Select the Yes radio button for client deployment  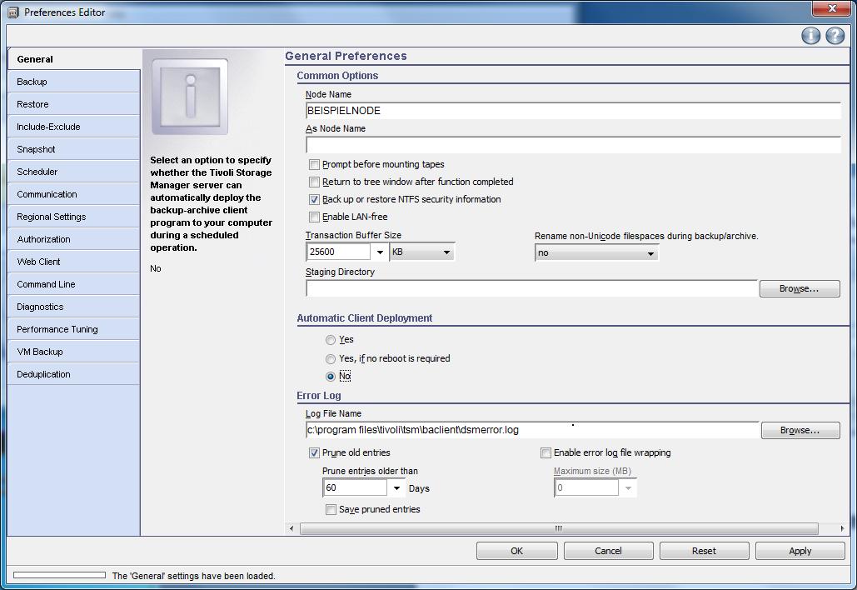[331, 340]
